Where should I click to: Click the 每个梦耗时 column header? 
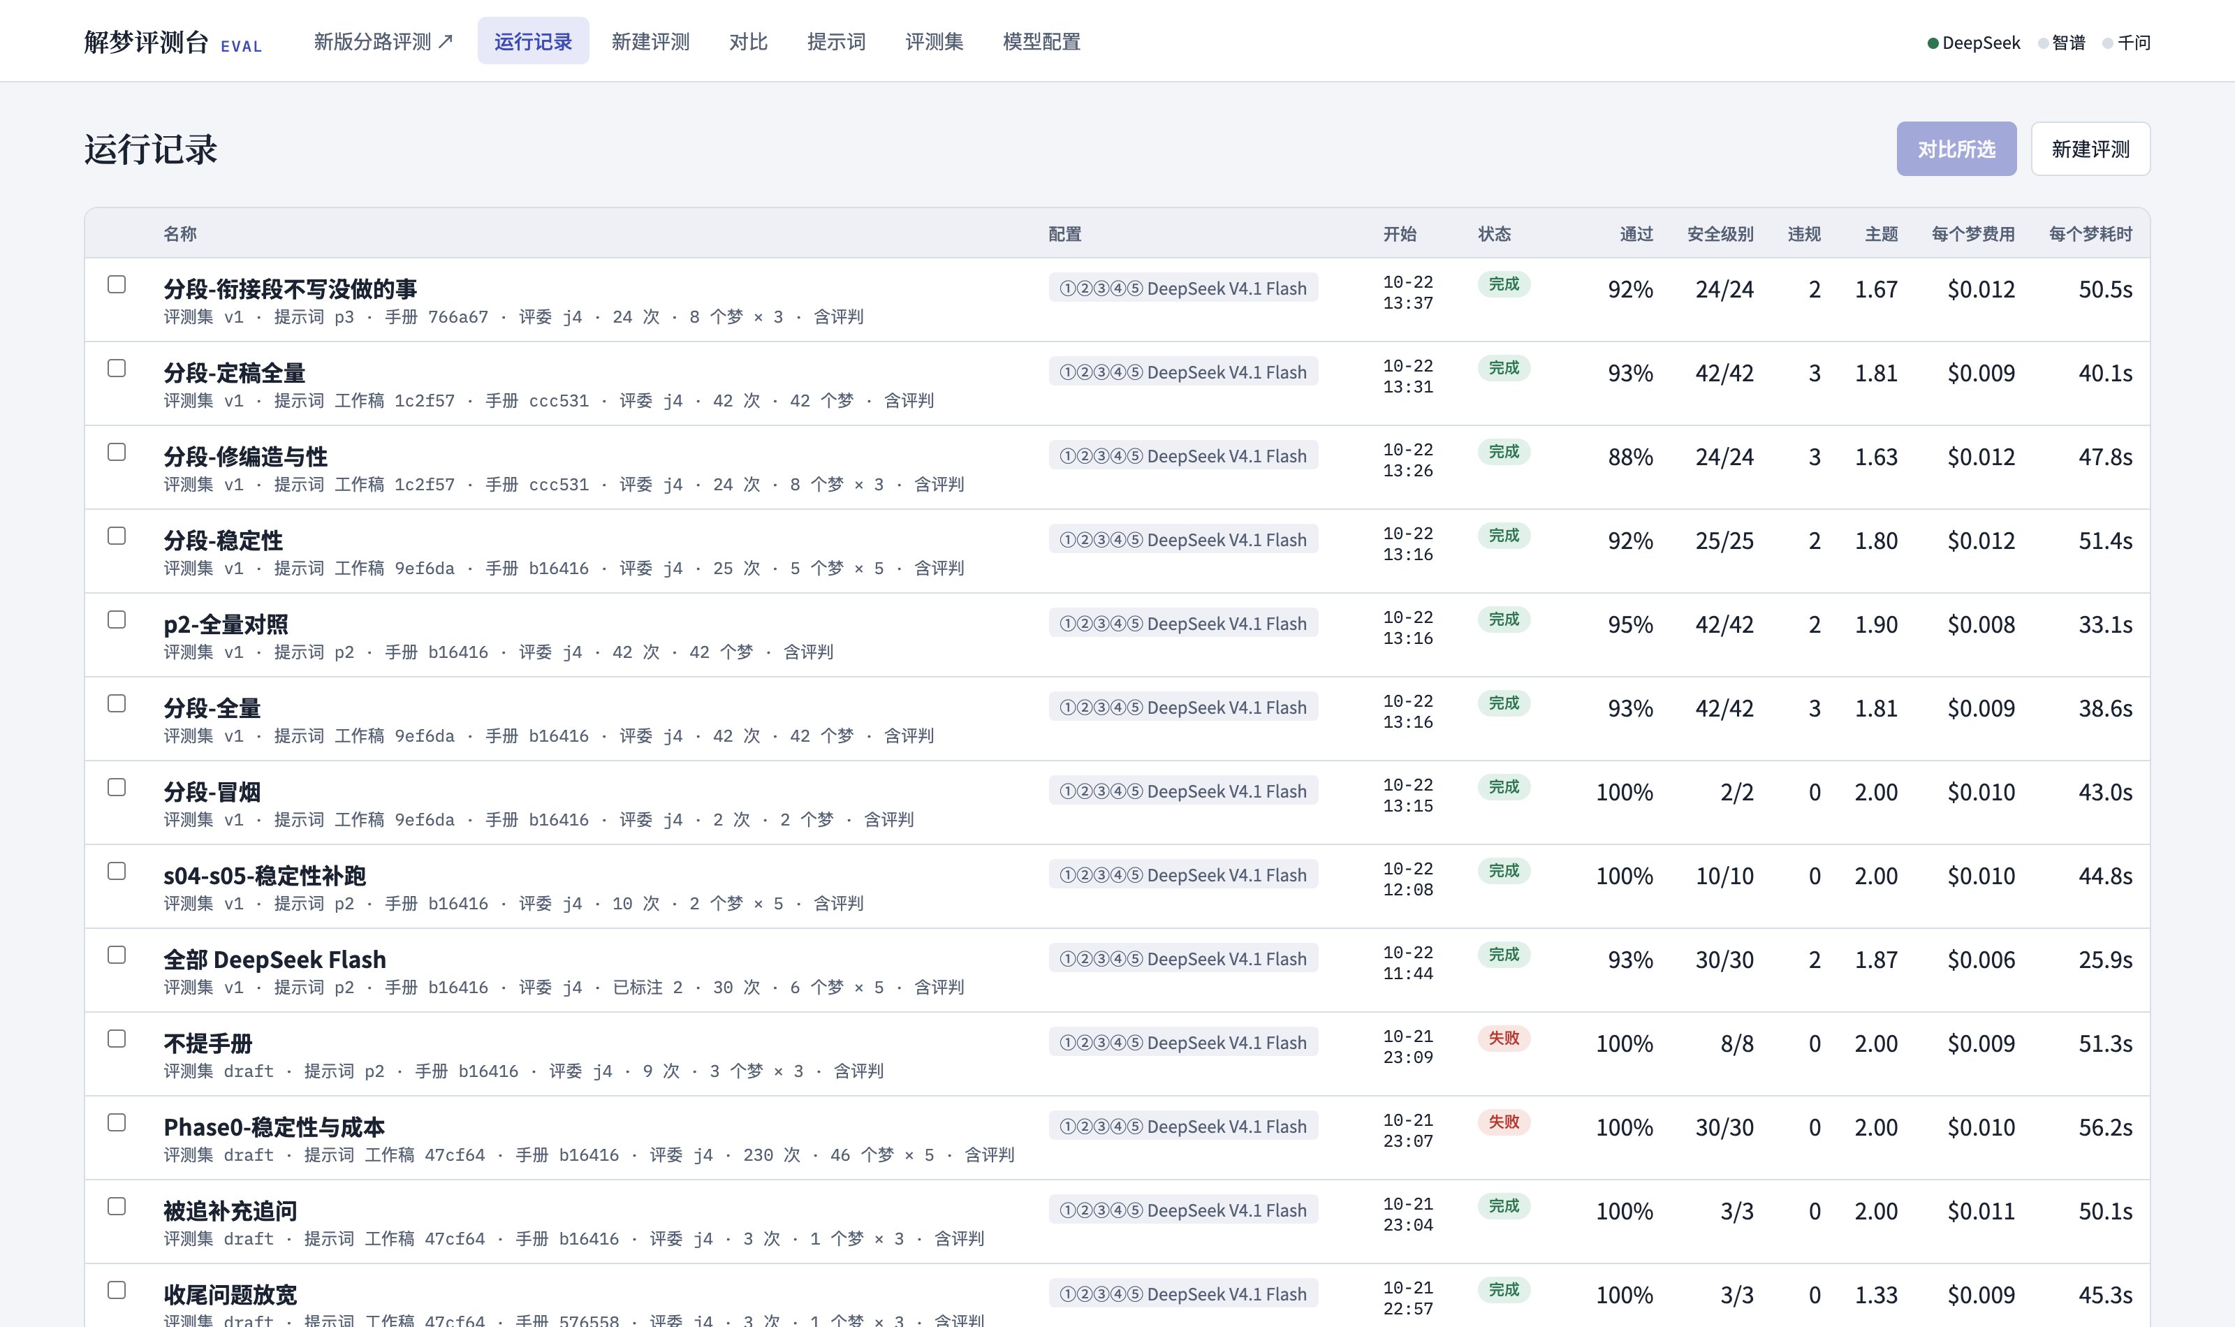pos(2090,233)
